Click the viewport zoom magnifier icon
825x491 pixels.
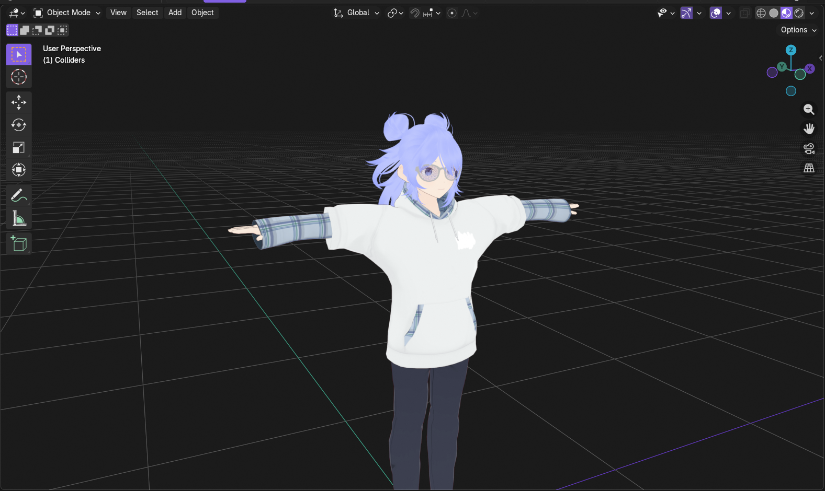(x=809, y=109)
